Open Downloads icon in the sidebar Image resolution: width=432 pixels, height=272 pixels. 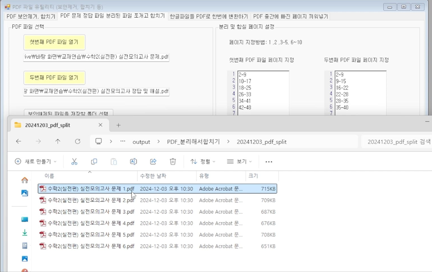pos(25,233)
